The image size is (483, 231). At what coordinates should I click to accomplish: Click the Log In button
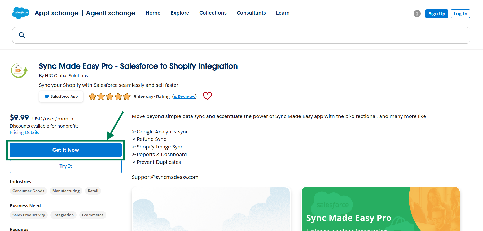click(460, 14)
